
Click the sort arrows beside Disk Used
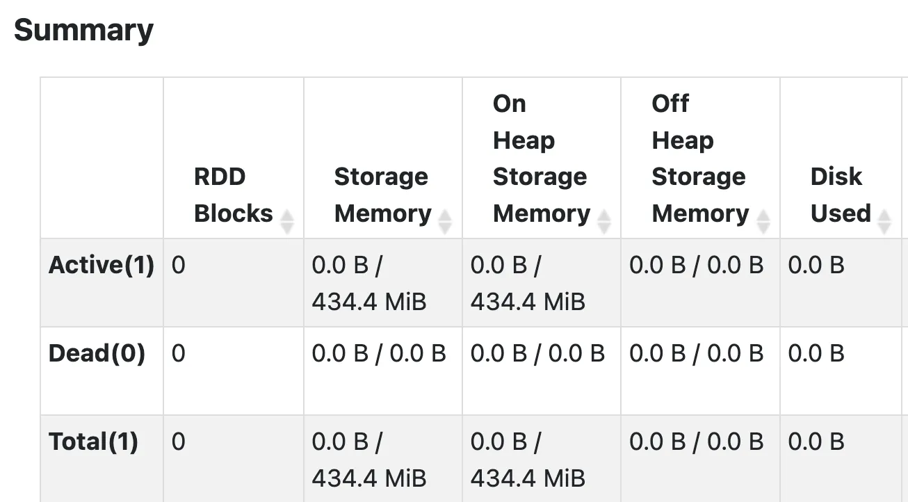click(x=884, y=222)
